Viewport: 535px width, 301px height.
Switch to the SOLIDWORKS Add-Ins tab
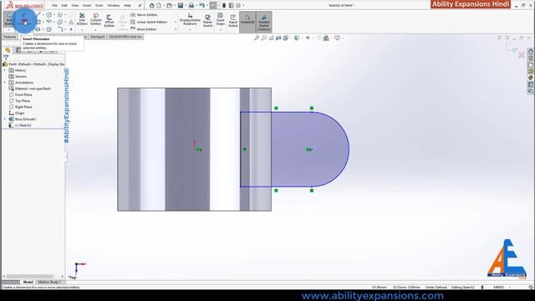point(125,37)
